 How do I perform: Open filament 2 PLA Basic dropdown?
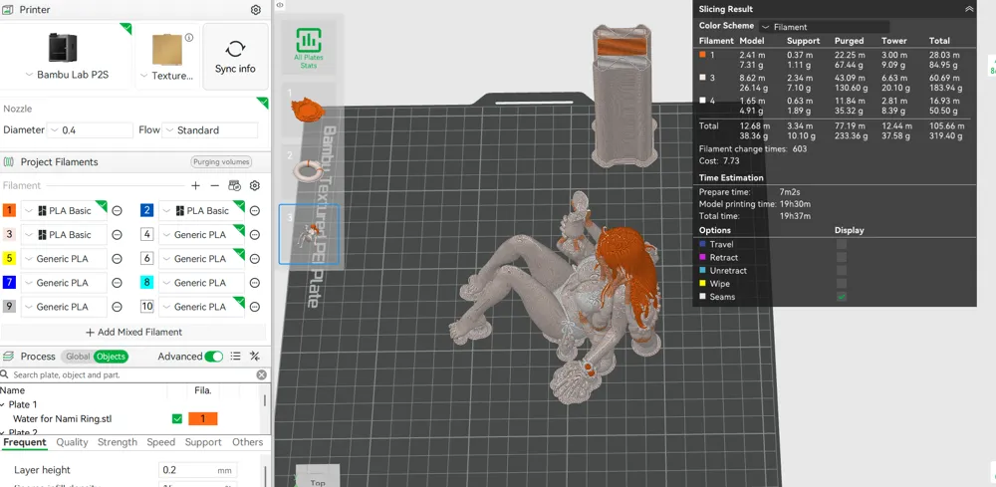point(201,211)
